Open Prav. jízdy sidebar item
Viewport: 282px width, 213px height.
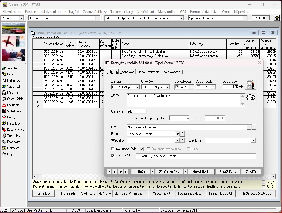[11, 123]
